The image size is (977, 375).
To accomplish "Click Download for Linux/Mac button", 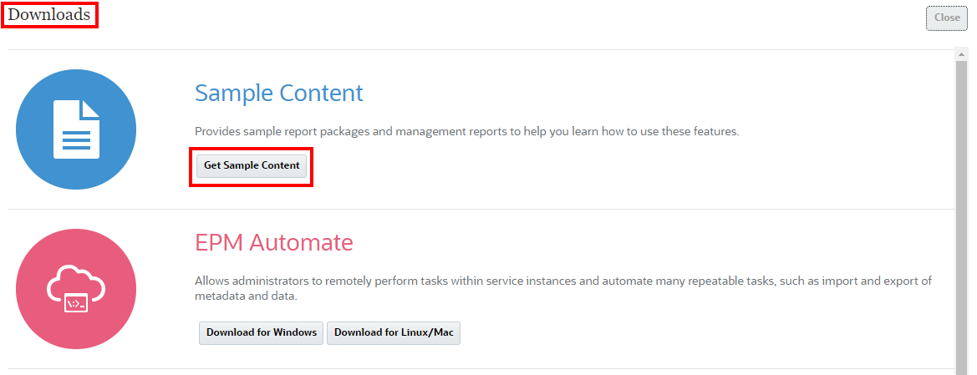I will tap(393, 332).
